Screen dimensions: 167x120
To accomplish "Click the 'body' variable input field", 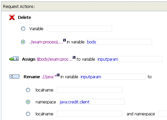I will click(x=119, y=42).
